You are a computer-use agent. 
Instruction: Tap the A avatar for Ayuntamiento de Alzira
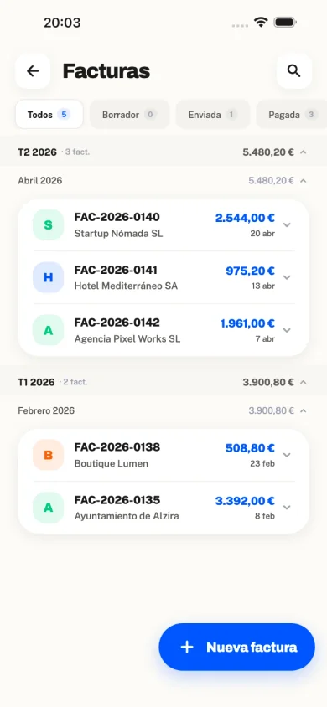(49, 508)
